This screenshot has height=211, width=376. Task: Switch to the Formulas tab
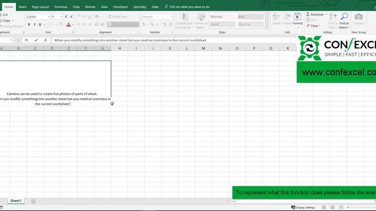[61, 7]
